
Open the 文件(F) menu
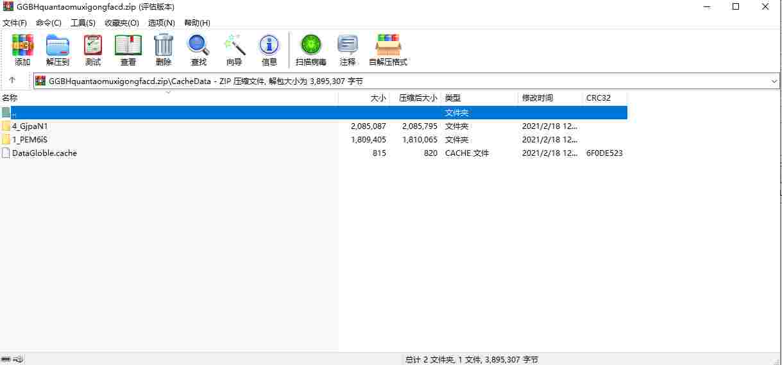(x=15, y=22)
